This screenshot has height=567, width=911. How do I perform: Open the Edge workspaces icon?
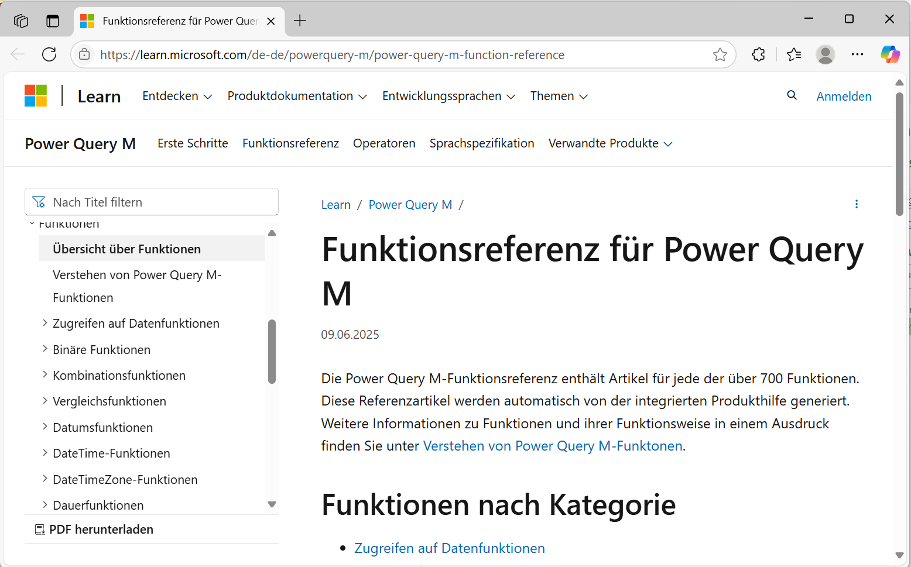tap(21, 21)
